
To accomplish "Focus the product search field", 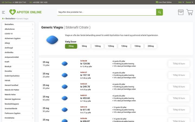I will click(x=106, y=12).
